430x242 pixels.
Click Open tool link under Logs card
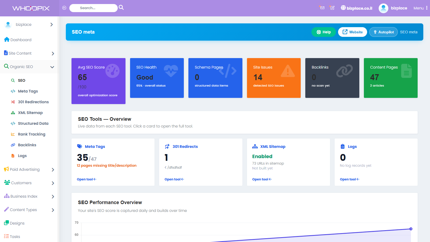349,179
